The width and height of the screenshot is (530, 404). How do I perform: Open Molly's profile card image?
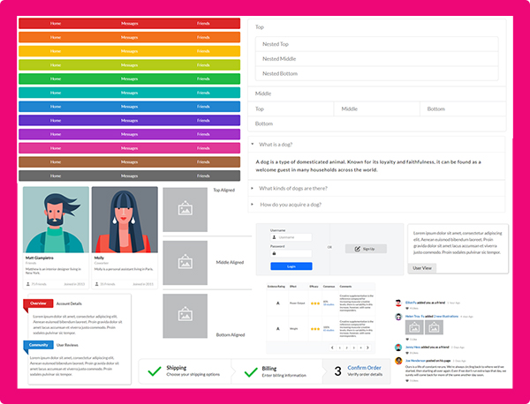click(x=125, y=219)
